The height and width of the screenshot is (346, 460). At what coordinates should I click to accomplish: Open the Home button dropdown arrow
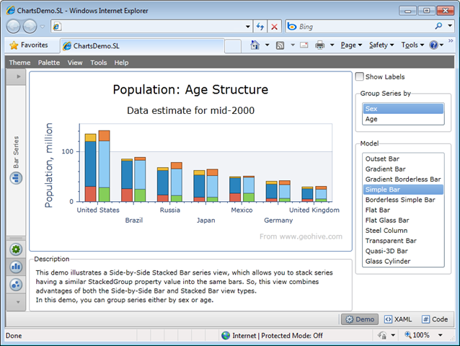point(267,45)
